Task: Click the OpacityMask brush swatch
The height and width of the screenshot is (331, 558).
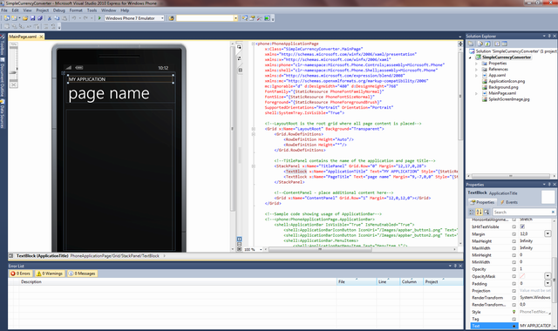Action: tap(522, 276)
